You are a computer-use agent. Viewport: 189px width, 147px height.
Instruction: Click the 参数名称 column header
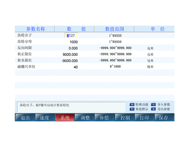pyautogui.click(x=35, y=29)
